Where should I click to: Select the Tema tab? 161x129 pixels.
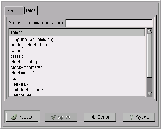[x=30, y=10]
